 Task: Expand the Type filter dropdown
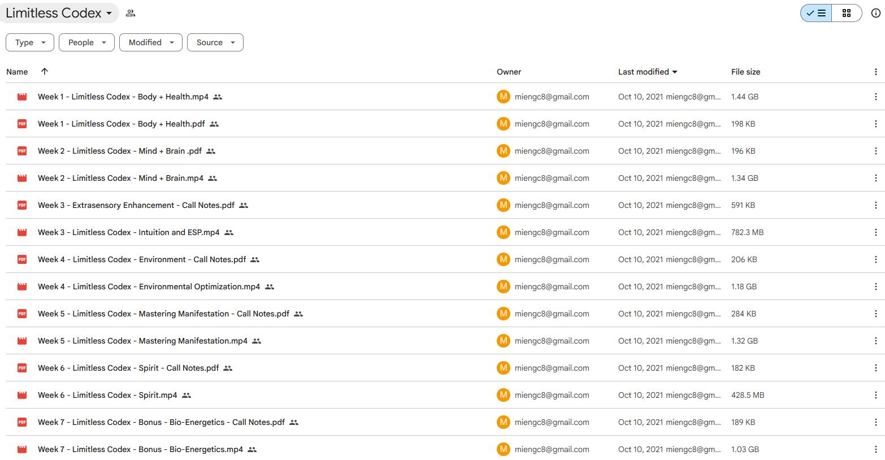click(x=30, y=42)
